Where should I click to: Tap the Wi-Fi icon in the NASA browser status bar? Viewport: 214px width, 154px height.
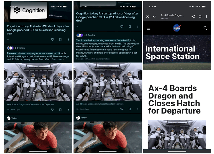(x=200, y=6)
